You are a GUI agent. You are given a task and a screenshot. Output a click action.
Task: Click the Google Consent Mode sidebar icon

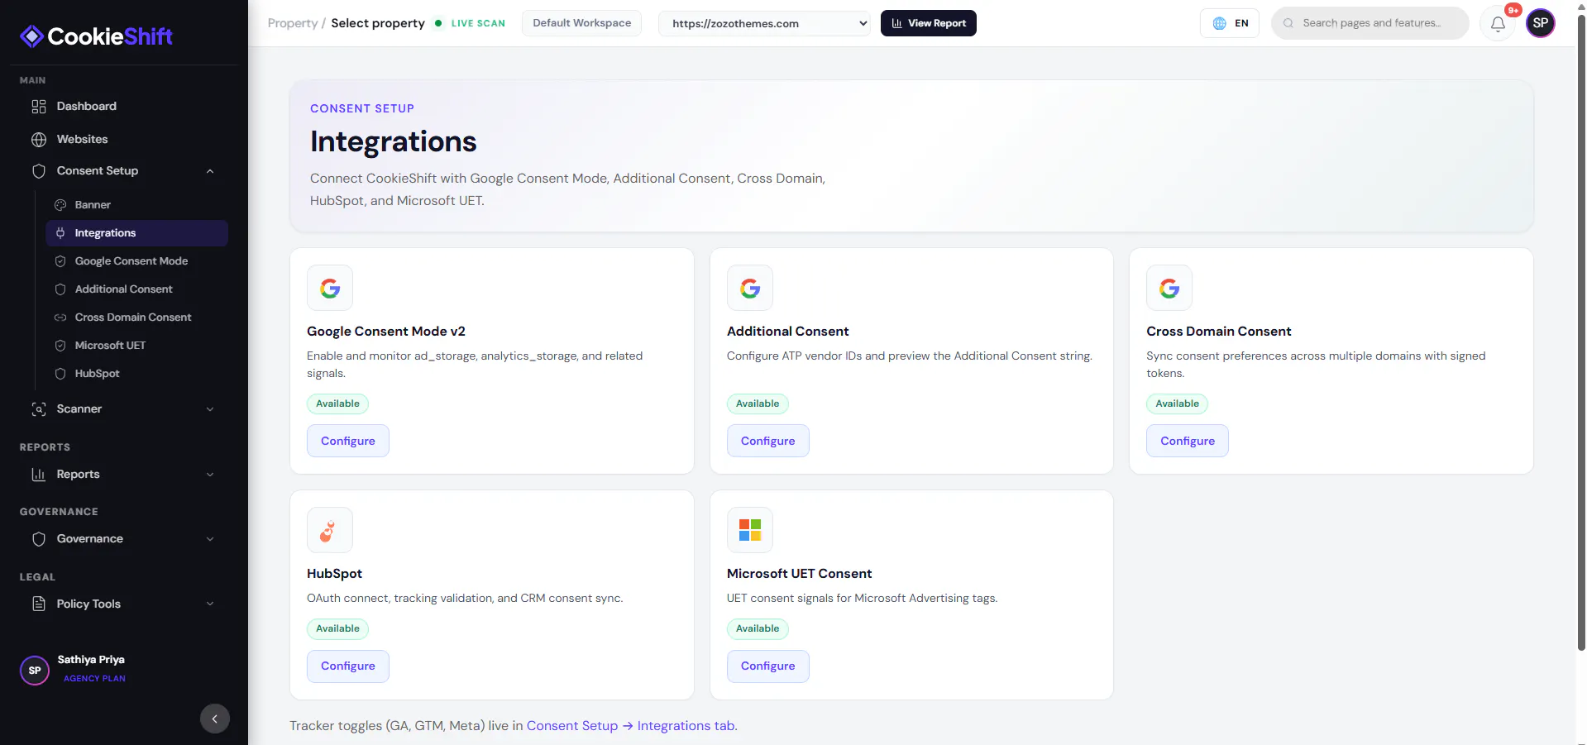point(60,261)
